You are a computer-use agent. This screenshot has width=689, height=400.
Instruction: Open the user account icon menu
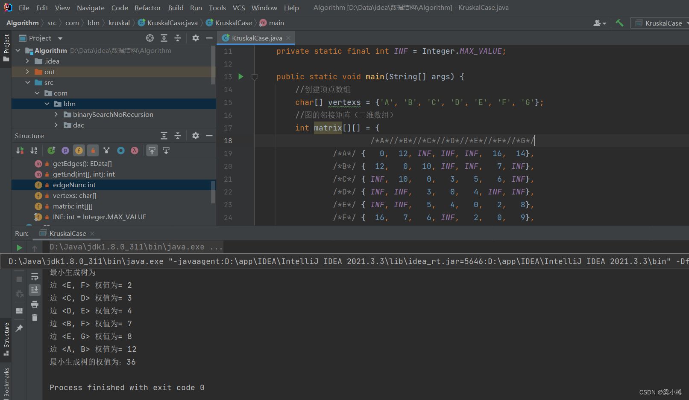[600, 23]
